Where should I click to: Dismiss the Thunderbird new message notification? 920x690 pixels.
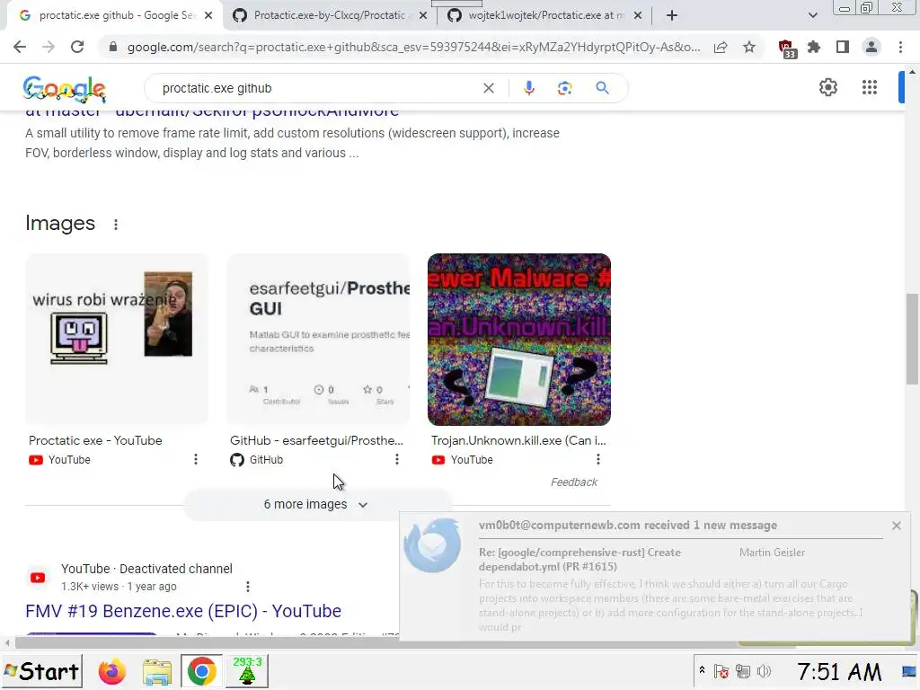point(896,526)
